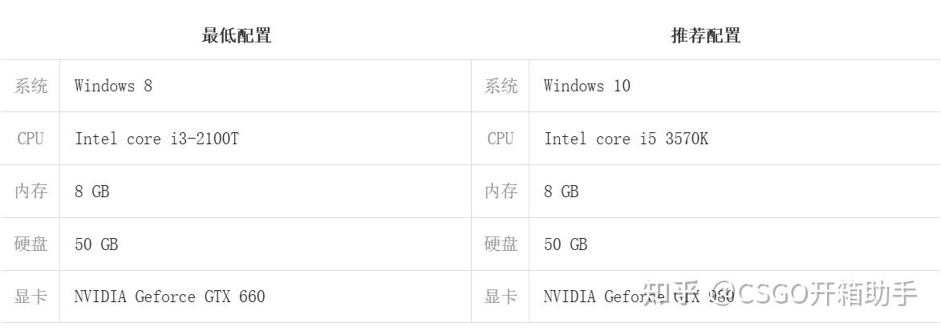This screenshot has width=941, height=331.
Task: Click 50 GB disk value under 最低配置
Action: click(x=96, y=244)
